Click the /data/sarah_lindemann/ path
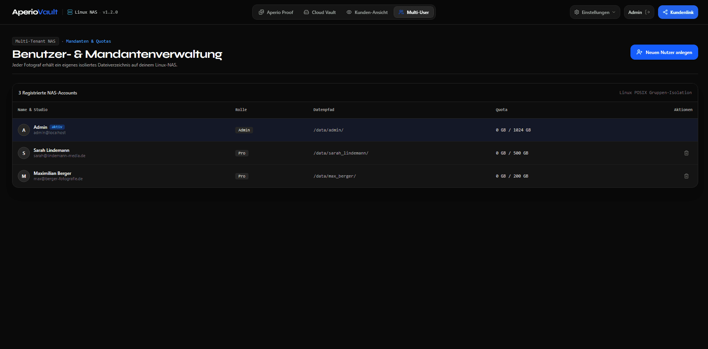 [341, 153]
